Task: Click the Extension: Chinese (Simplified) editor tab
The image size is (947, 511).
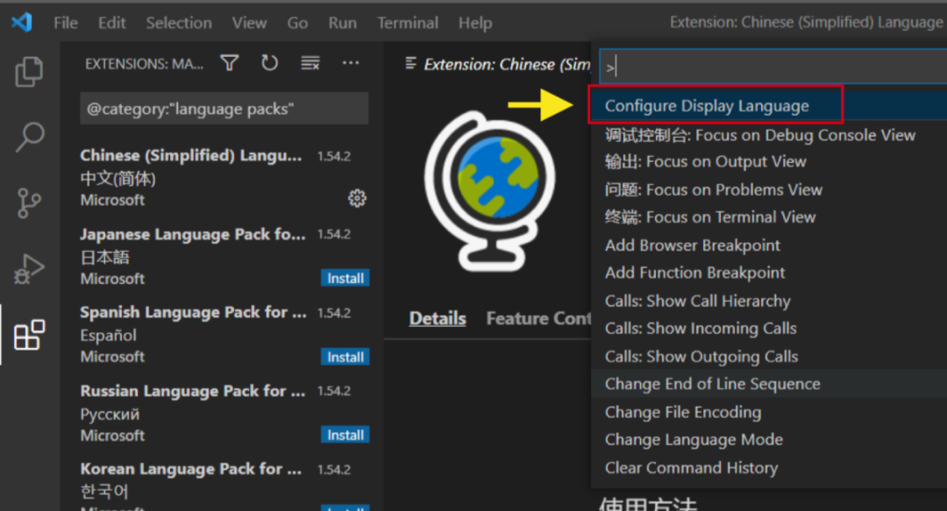Action: tap(497, 64)
